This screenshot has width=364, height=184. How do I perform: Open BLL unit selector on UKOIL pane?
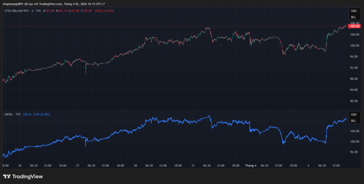(353, 121)
